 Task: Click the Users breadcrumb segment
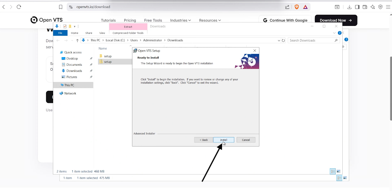coord(134,40)
